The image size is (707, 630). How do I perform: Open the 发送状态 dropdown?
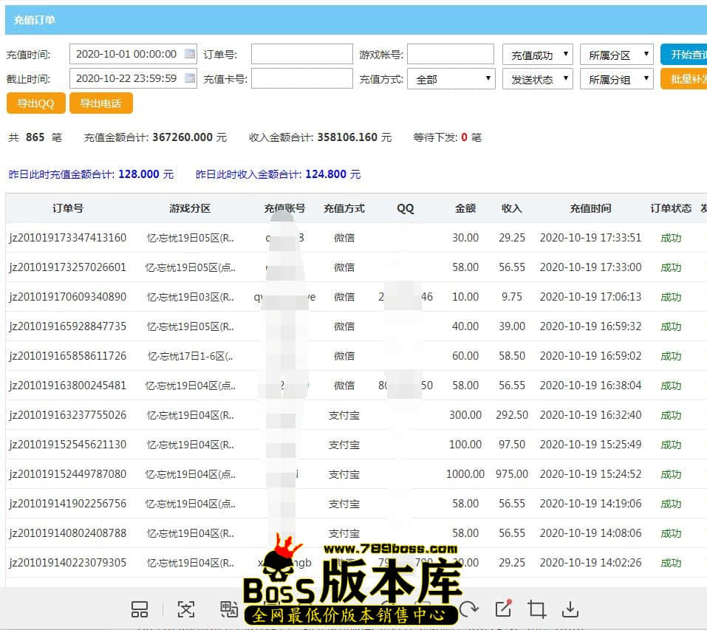click(537, 79)
